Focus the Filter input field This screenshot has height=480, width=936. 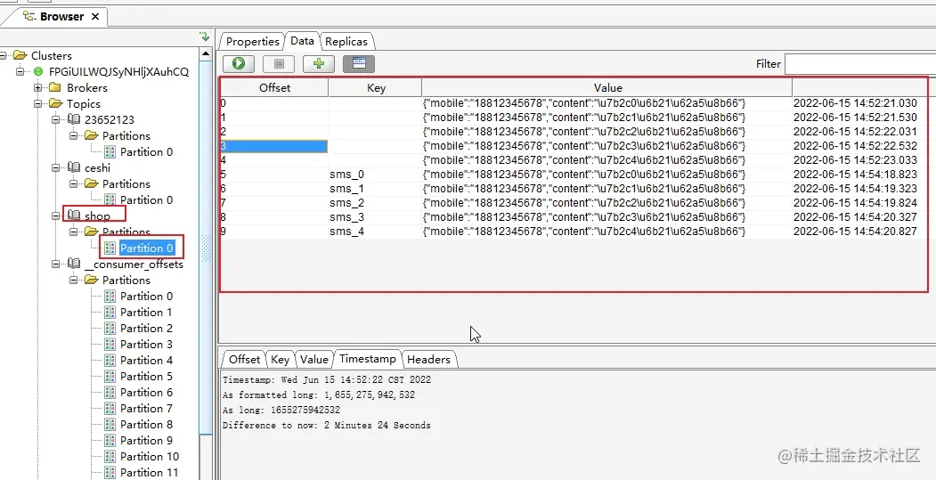pos(860,64)
